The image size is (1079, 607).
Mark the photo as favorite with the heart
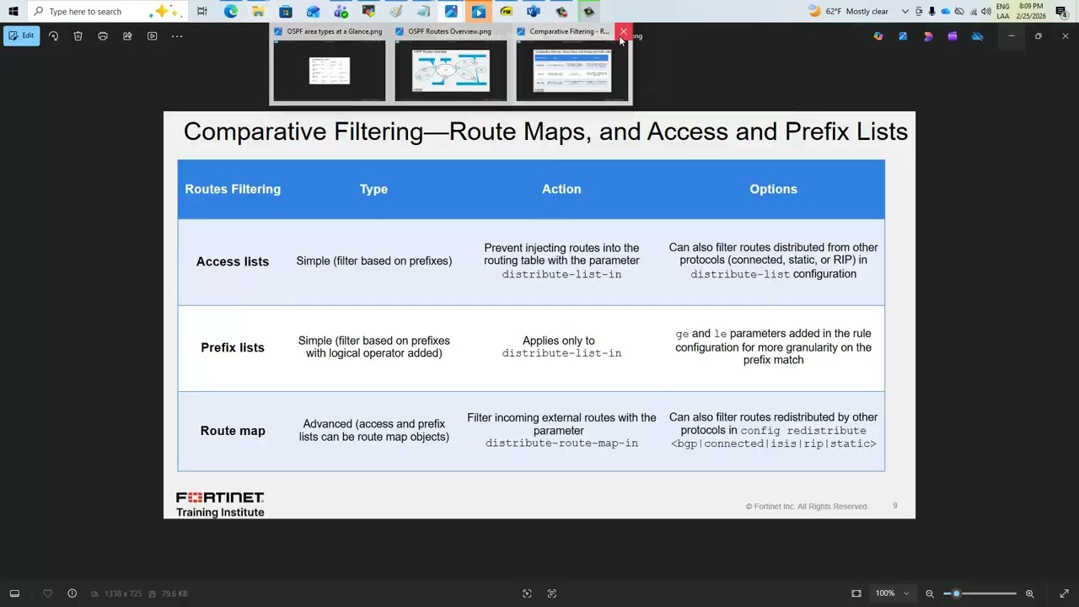tap(47, 594)
